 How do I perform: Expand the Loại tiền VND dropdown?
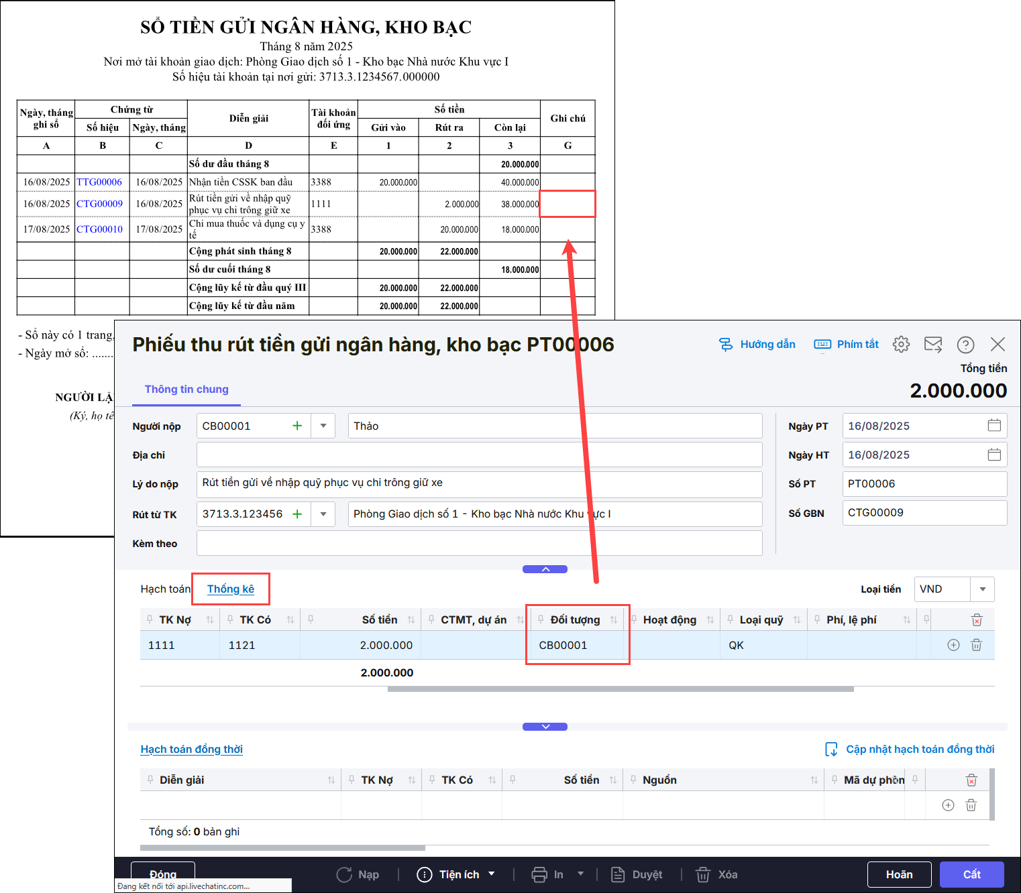point(982,589)
